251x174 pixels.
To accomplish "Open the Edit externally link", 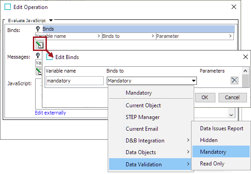I will (50, 113).
